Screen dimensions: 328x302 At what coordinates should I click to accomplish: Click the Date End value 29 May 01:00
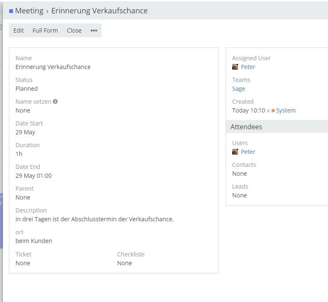coord(33,176)
